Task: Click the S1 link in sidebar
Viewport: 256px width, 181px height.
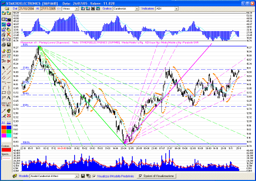Action: [4, 122]
